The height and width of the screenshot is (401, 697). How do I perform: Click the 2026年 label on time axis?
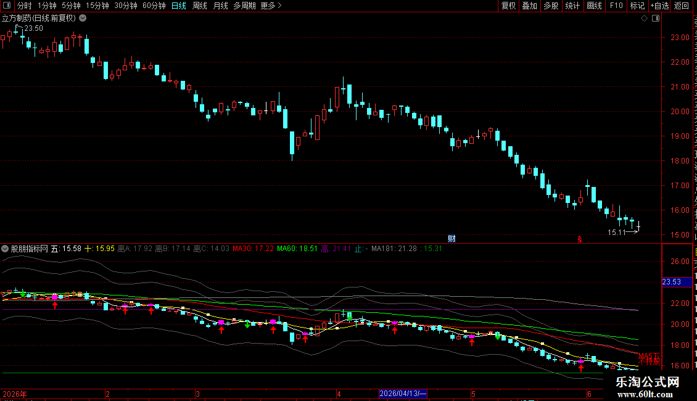[15, 394]
